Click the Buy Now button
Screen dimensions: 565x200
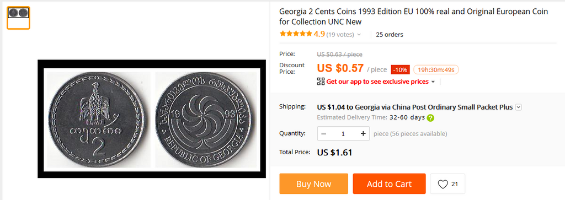pyautogui.click(x=314, y=184)
